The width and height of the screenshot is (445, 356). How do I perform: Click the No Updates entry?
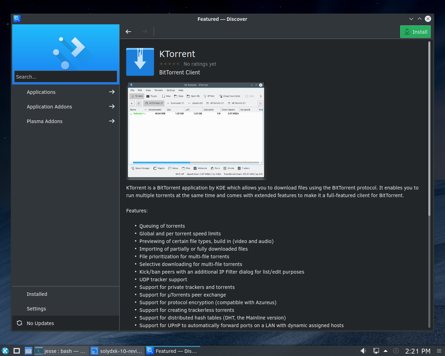tap(66, 323)
